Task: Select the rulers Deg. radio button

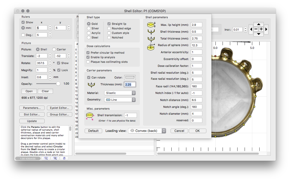Action: pos(23,35)
